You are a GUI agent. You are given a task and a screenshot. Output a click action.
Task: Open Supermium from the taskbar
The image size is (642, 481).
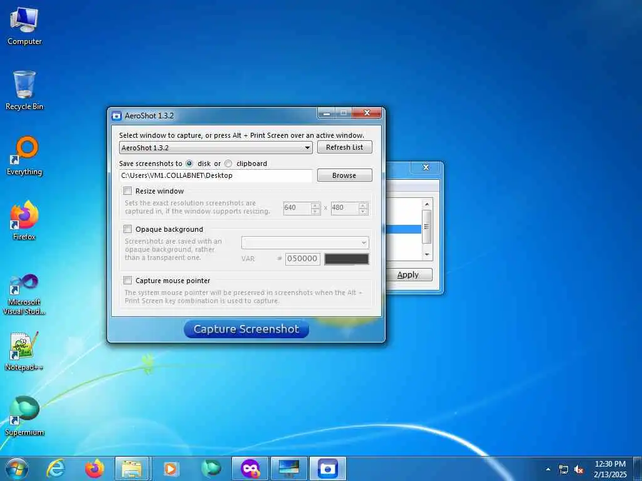pyautogui.click(x=211, y=468)
